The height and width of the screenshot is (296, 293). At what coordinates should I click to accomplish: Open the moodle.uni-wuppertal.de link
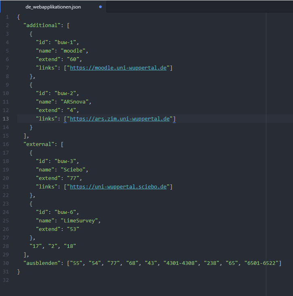pyautogui.click(x=118, y=68)
